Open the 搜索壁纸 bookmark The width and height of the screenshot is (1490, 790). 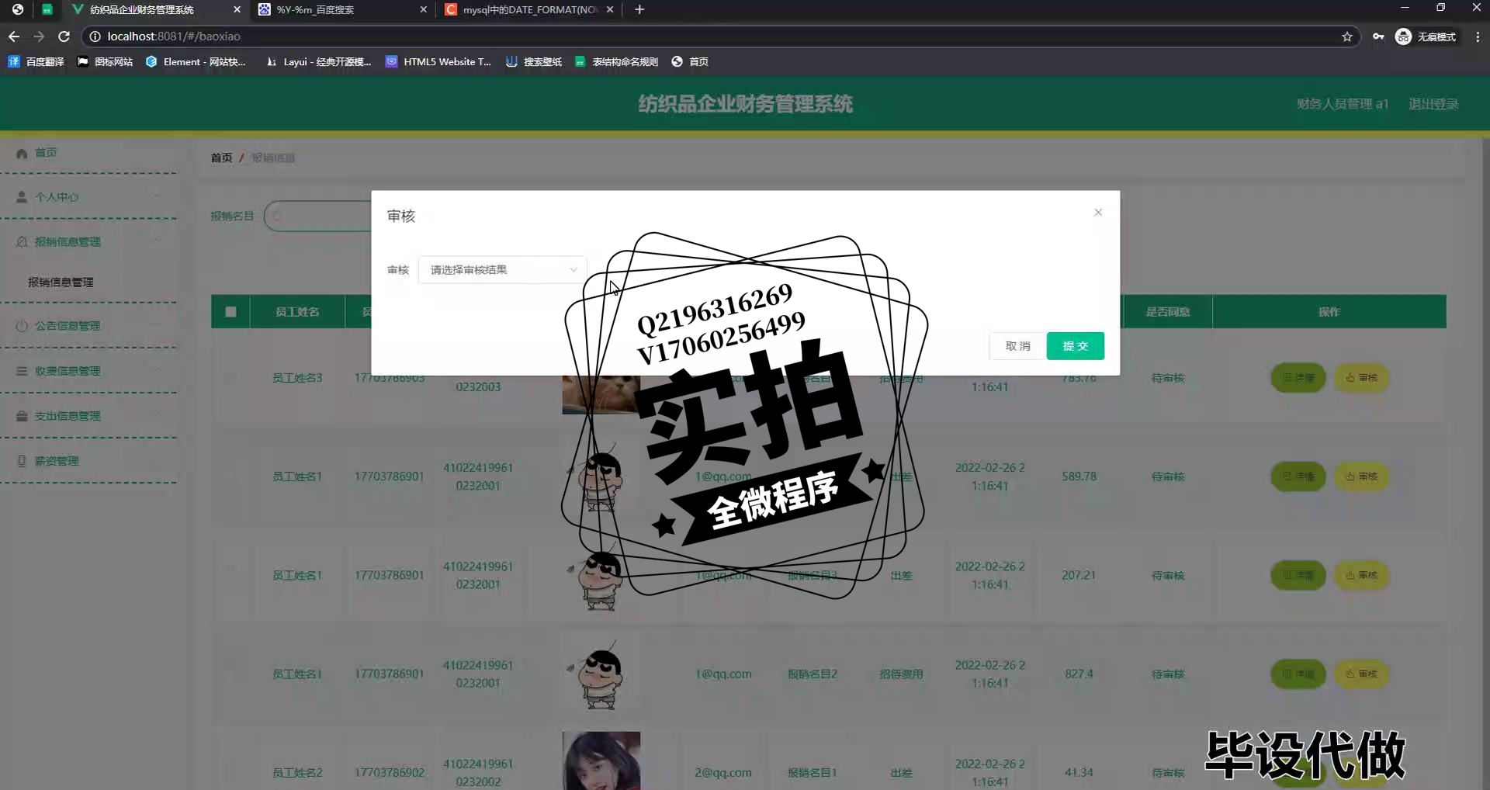(534, 62)
